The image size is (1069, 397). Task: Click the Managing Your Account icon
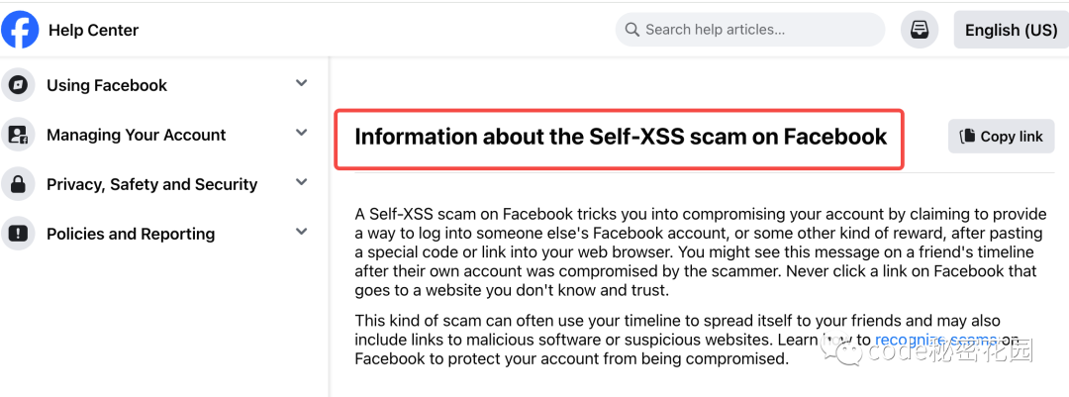click(x=18, y=135)
